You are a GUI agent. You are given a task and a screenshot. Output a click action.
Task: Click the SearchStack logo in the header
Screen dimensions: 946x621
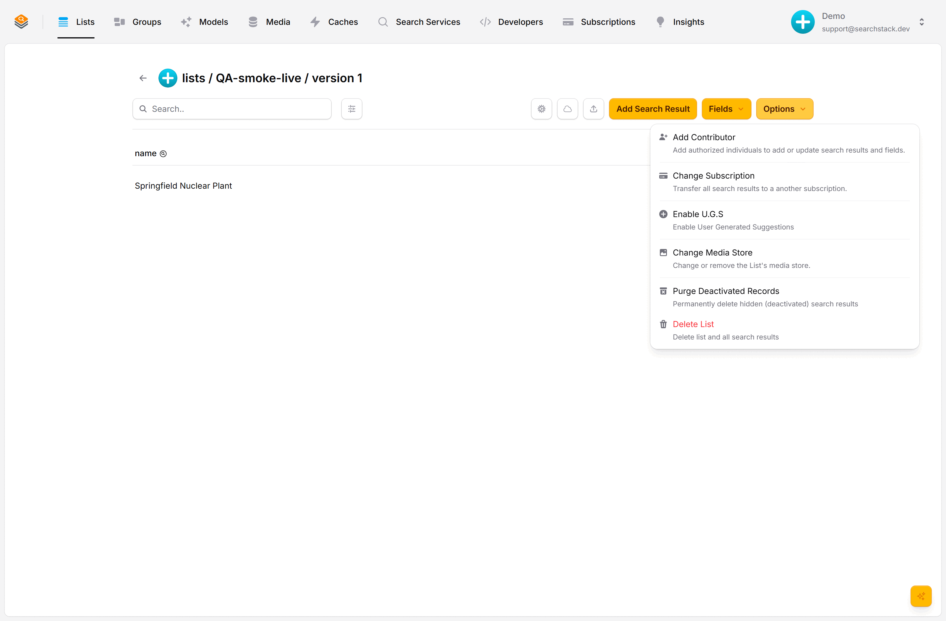21,22
